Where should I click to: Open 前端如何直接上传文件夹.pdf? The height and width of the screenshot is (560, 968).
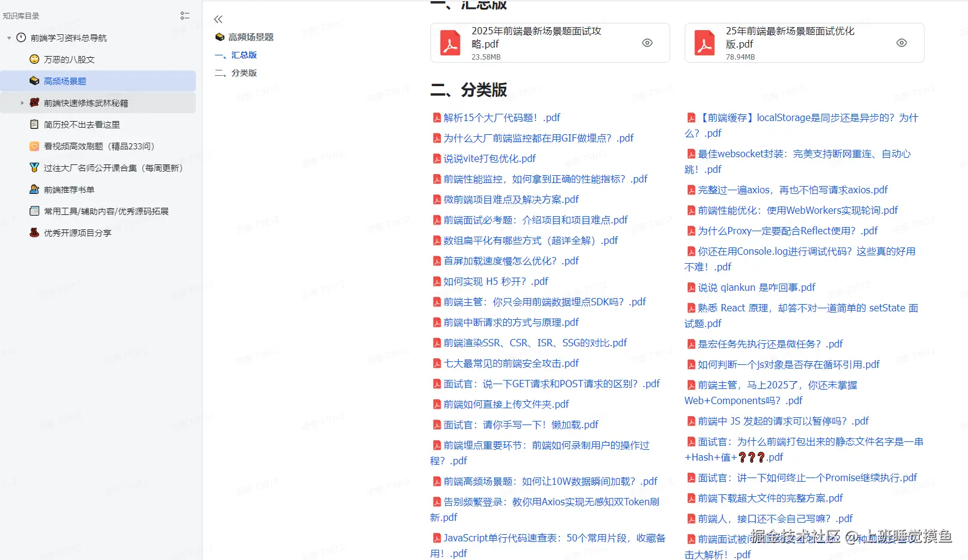pos(506,404)
